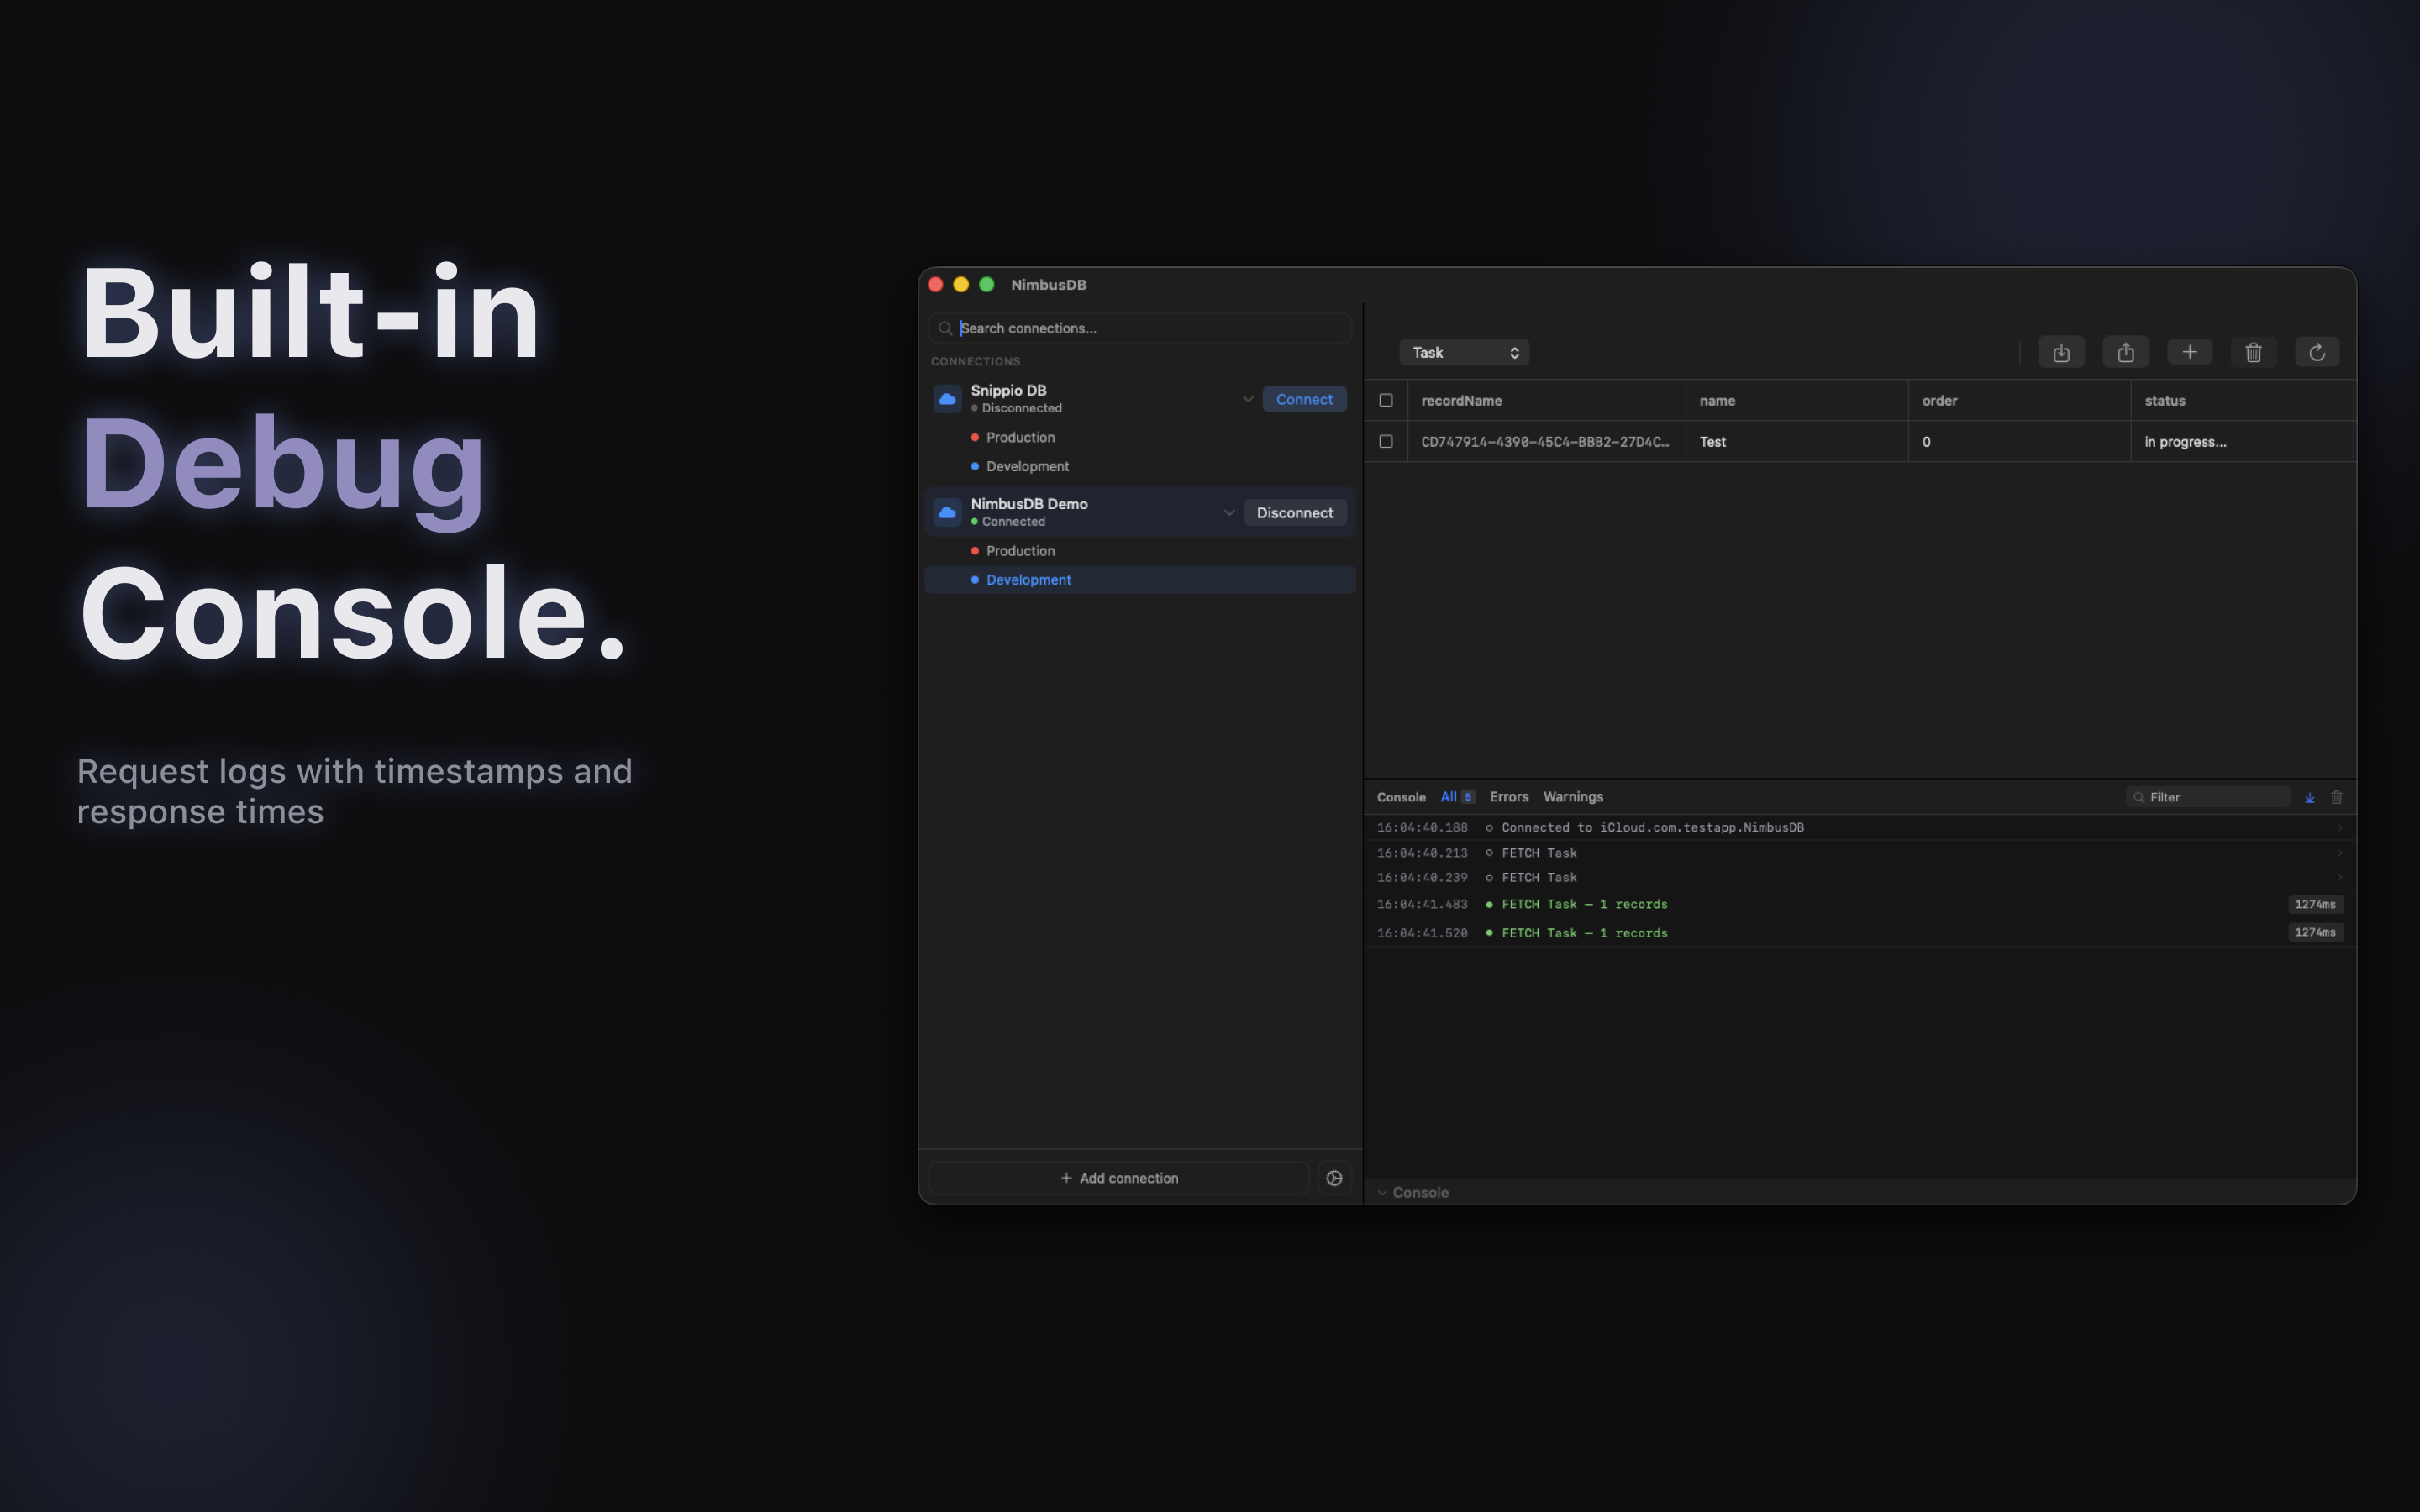Refresh records with the reload icon

click(x=2317, y=352)
